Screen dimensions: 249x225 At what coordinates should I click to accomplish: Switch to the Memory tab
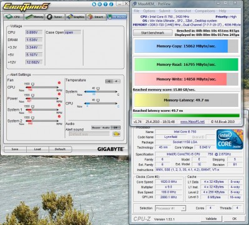click(34, 17)
